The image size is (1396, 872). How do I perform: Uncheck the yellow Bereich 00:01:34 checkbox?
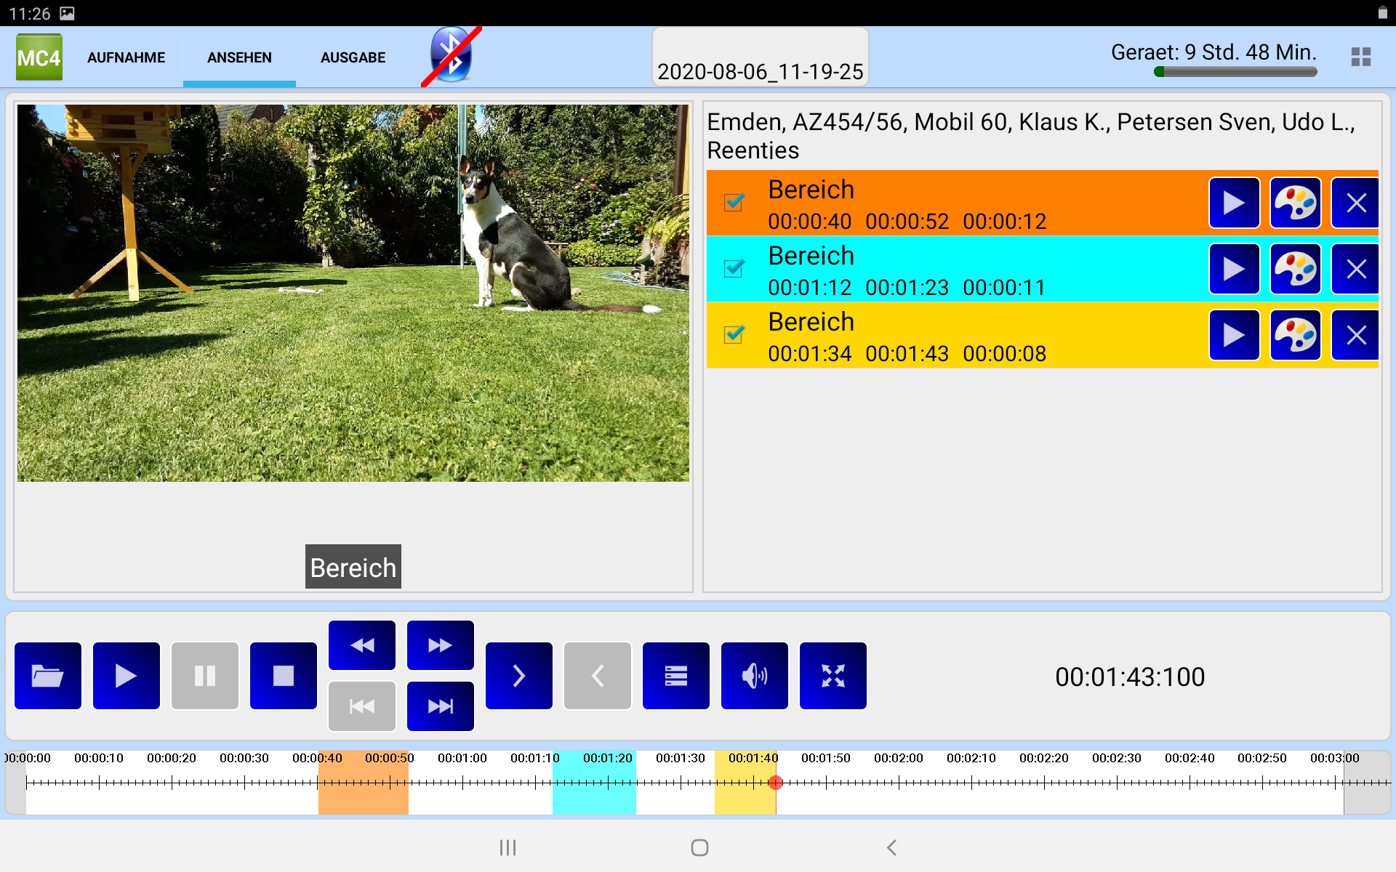734,334
